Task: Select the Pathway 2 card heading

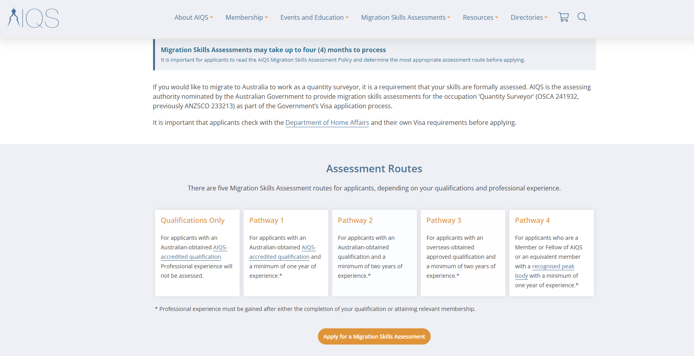Action: [x=355, y=220]
